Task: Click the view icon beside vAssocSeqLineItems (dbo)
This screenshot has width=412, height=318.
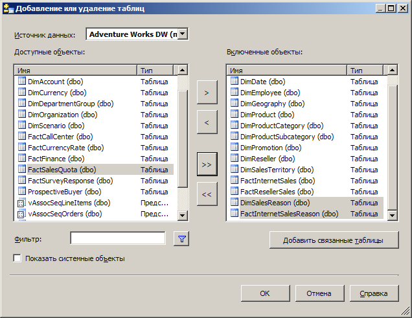Action: (x=21, y=203)
